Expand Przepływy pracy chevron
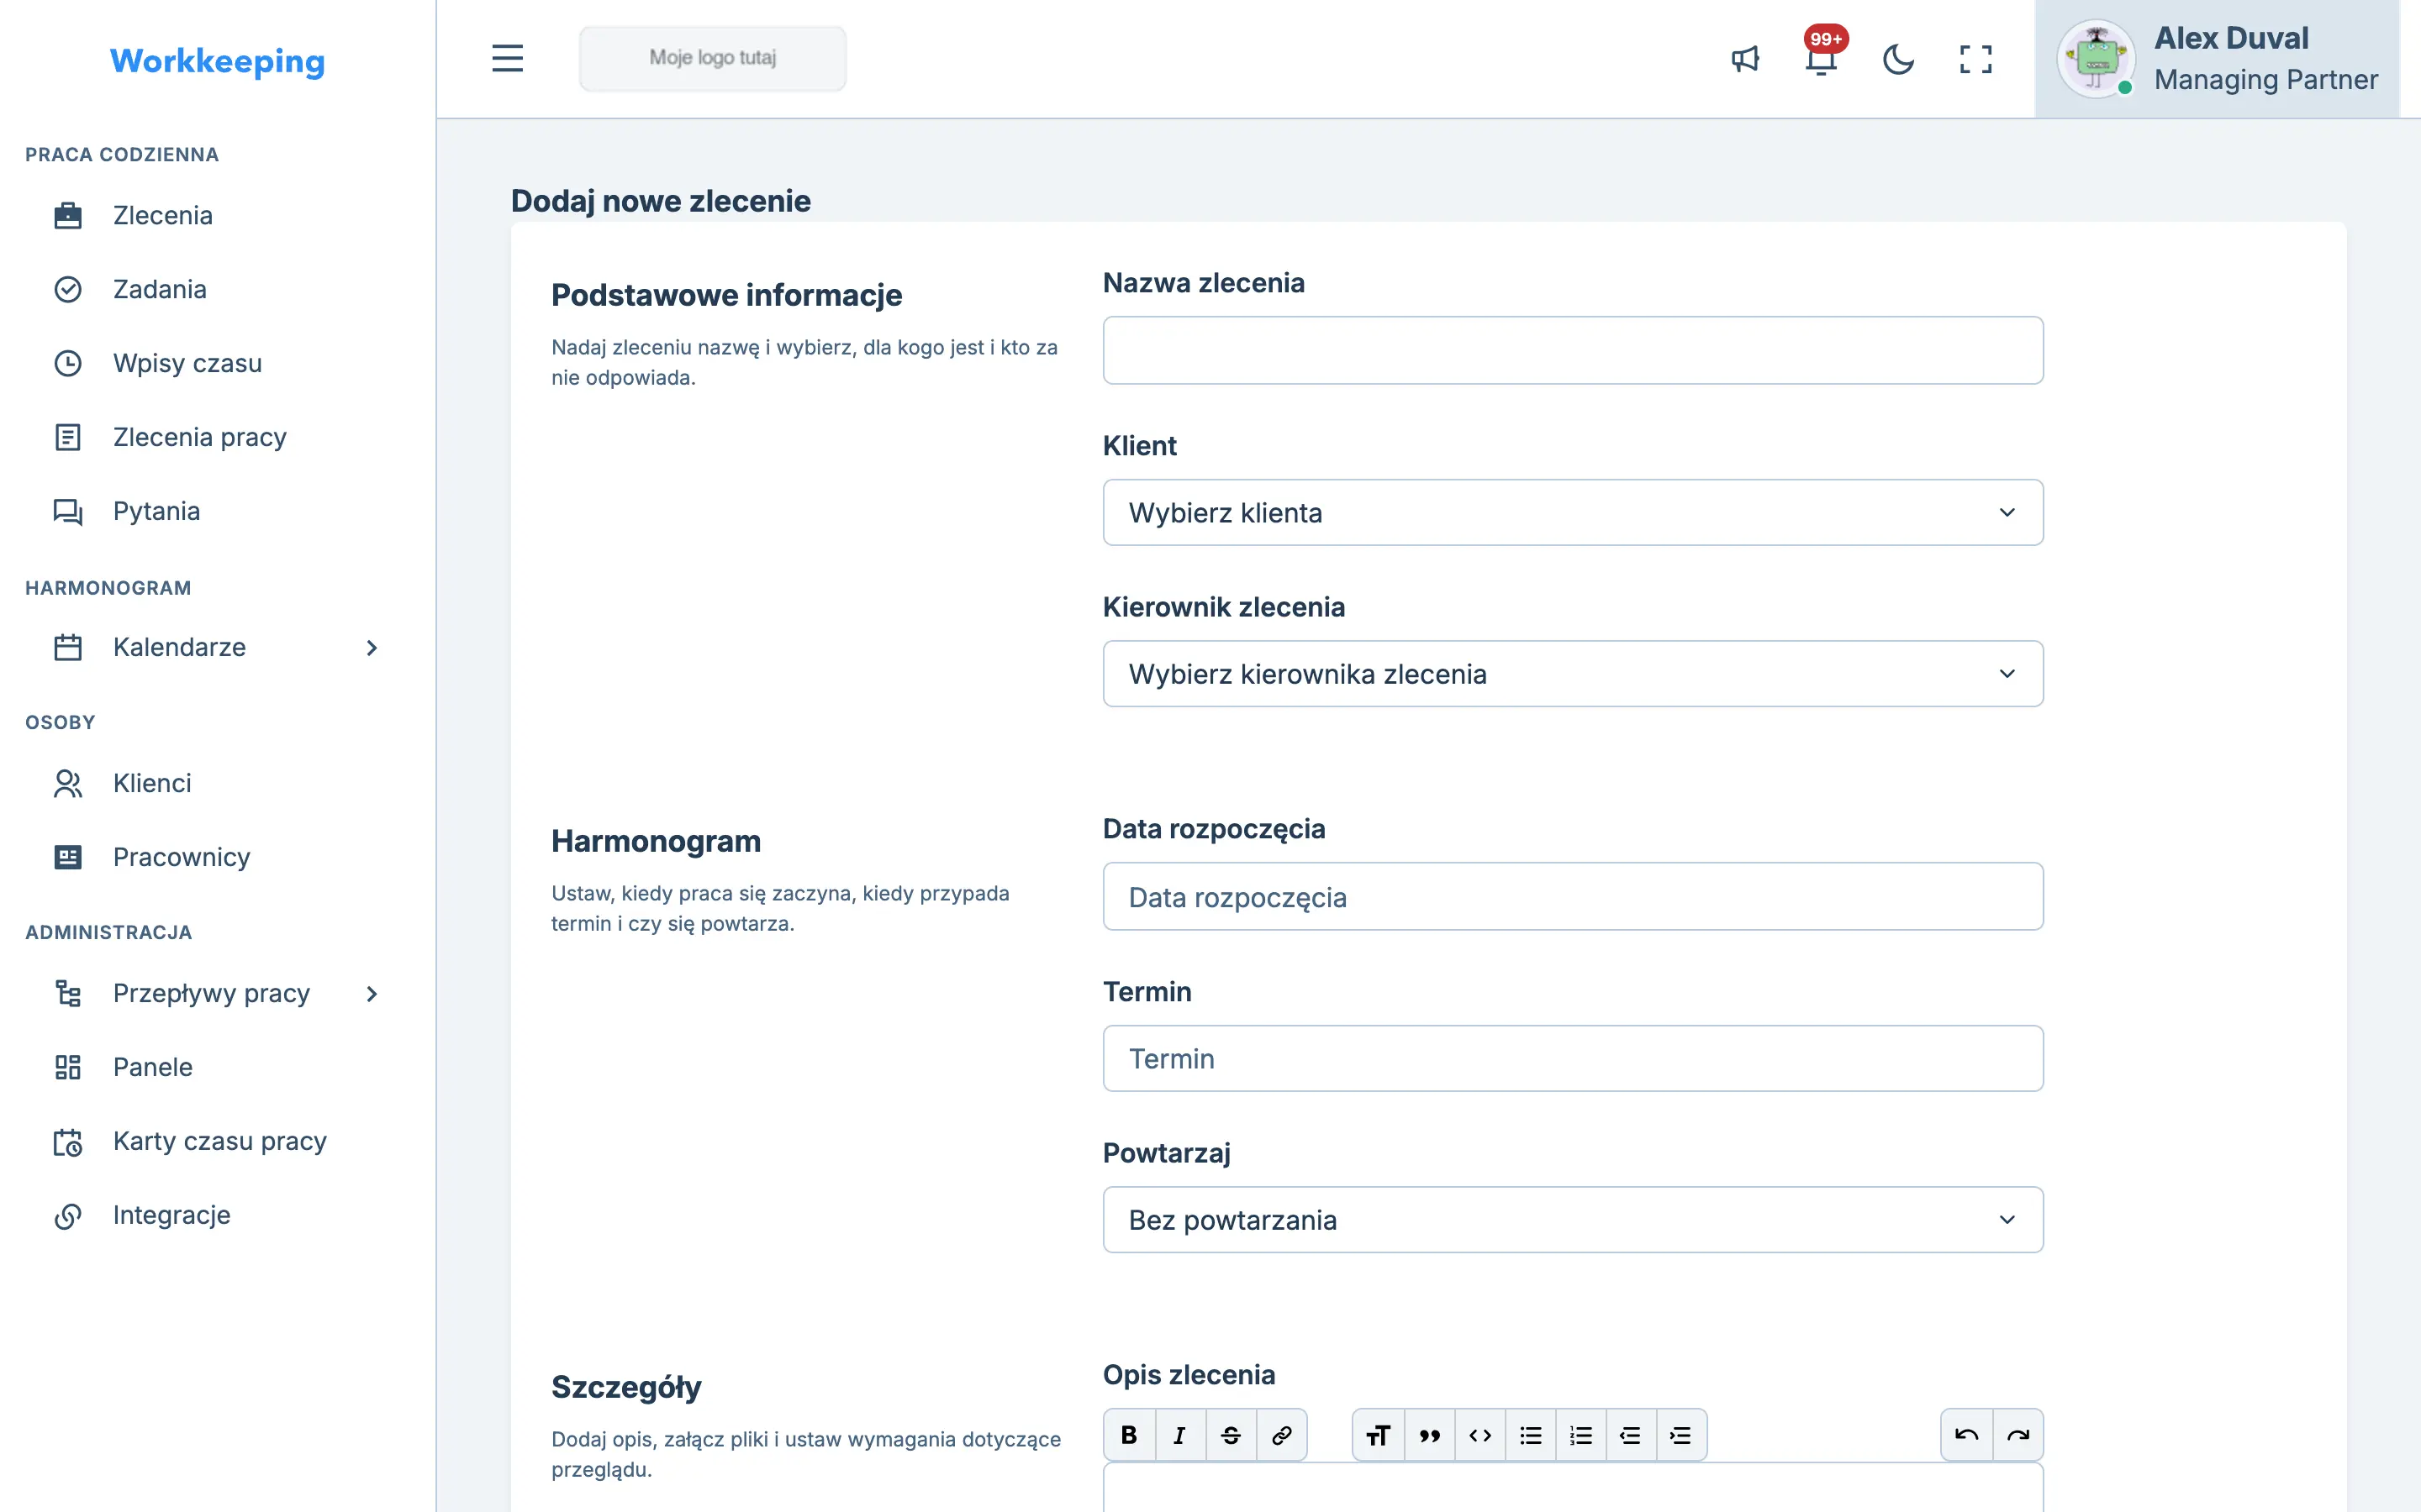Image resolution: width=2421 pixels, height=1512 pixels. tap(372, 994)
